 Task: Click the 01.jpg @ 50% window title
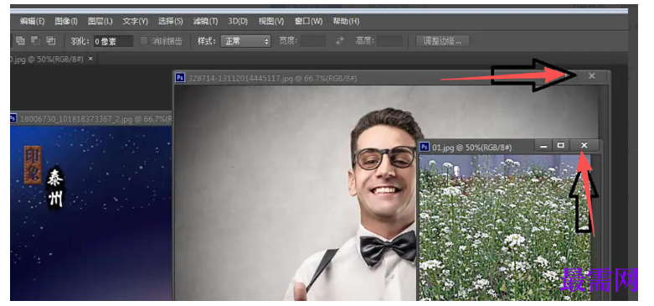click(472, 147)
